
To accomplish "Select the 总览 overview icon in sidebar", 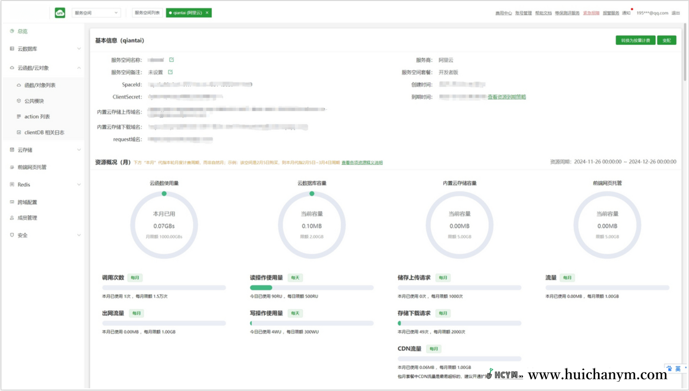I will tap(12, 31).
